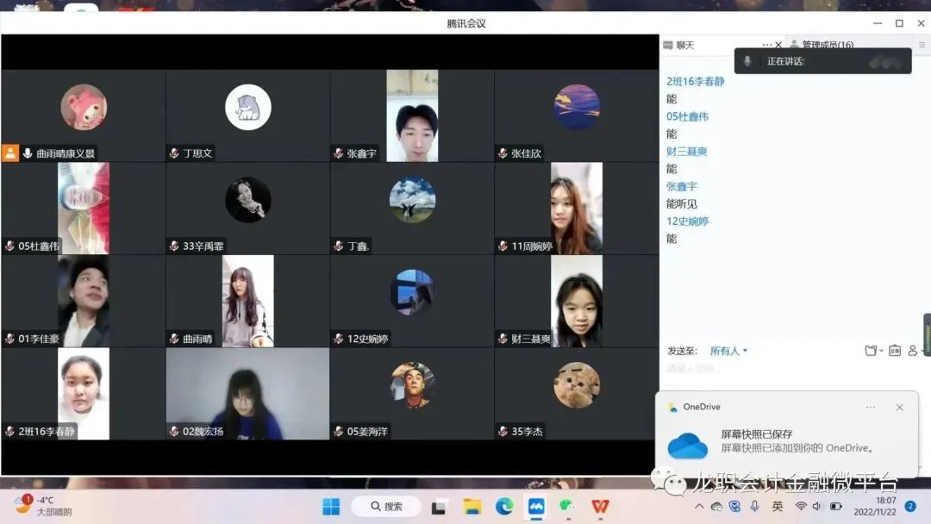Open the chat panel more options (three dots)
Viewport: 931px width, 524px height.
click(766, 45)
